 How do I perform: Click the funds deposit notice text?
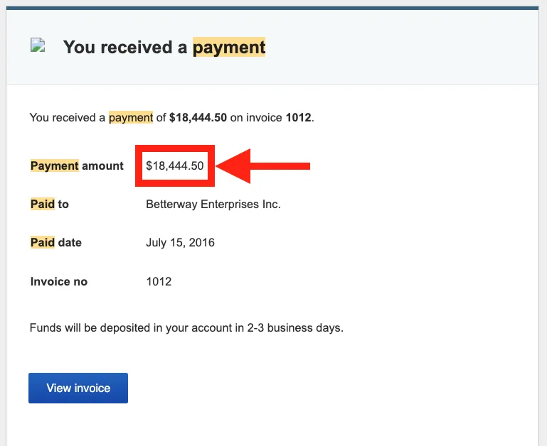pyautogui.click(x=186, y=328)
